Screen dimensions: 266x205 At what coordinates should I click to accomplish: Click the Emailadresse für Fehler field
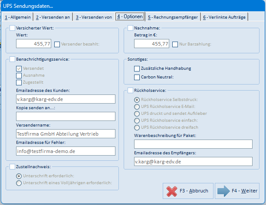point(66,151)
